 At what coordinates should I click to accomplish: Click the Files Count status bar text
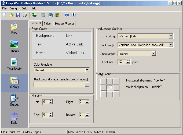pos(23,132)
